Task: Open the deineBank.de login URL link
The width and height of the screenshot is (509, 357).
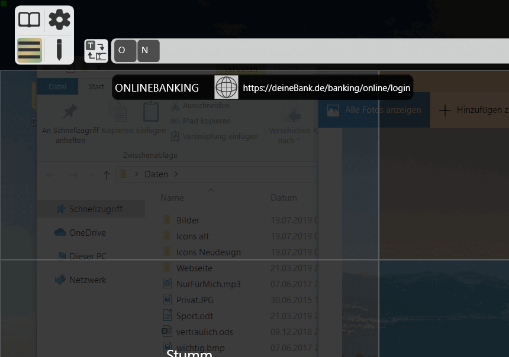Action: (327, 88)
